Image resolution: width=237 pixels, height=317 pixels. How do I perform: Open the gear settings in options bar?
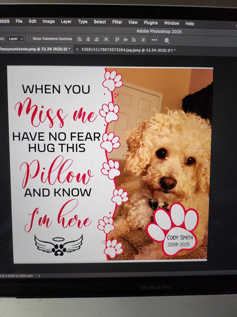pyautogui.click(x=166, y=40)
